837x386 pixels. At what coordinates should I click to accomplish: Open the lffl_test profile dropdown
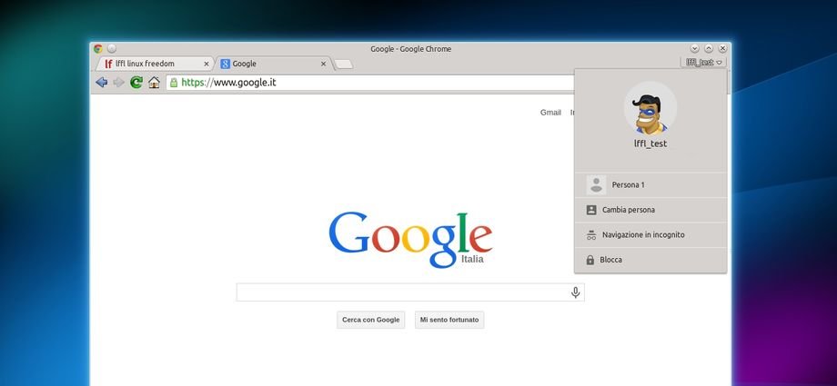click(x=704, y=63)
